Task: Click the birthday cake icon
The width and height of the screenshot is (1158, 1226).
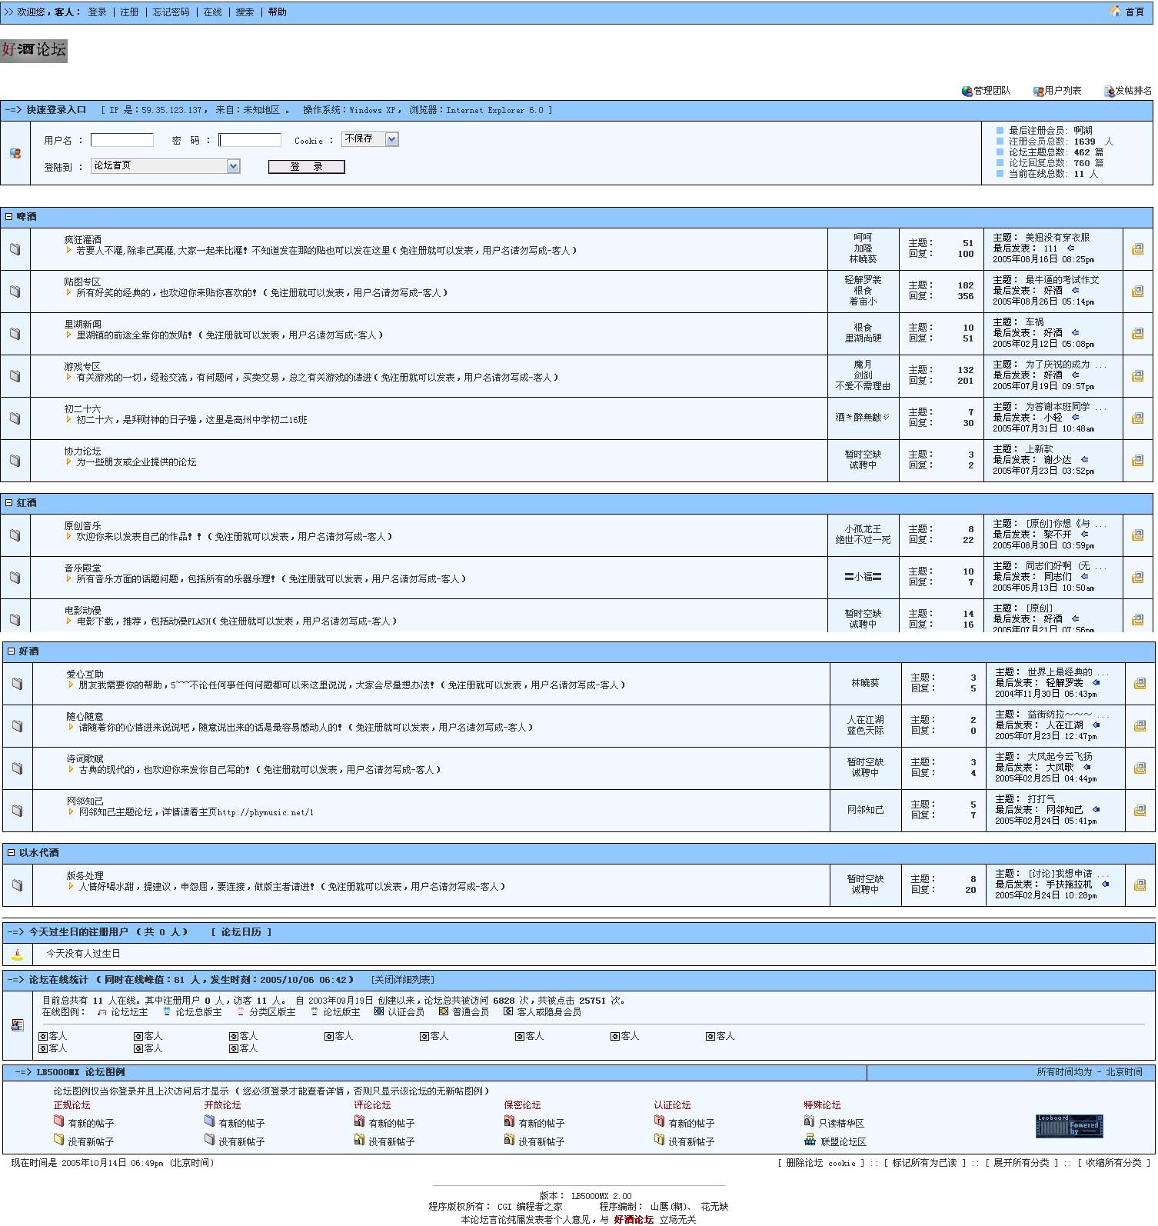Action: tap(17, 954)
